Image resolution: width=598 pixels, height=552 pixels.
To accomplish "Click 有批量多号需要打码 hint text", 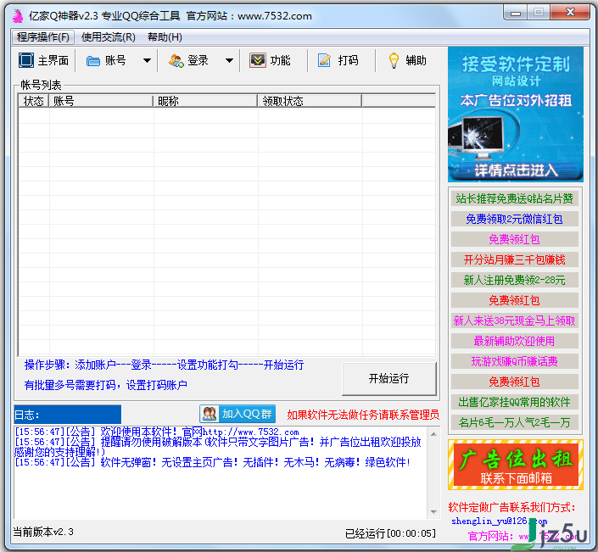I will click(106, 385).
